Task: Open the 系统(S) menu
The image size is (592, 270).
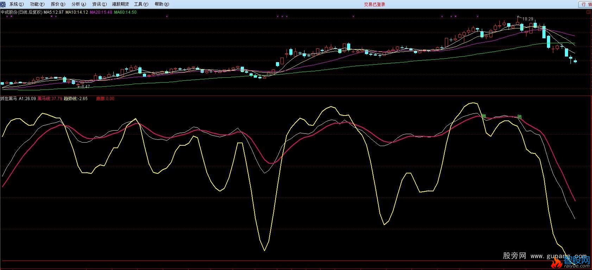Action: (x=17, y=4)
